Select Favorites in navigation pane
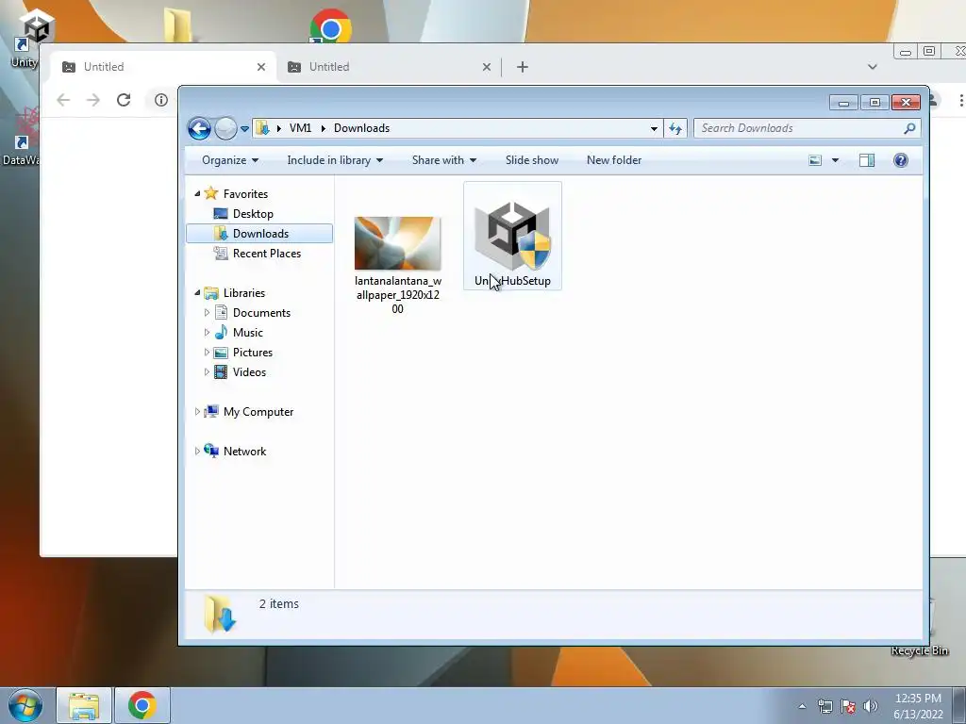The height and width of the screenshot is (724, 966). tap(245, 194)
